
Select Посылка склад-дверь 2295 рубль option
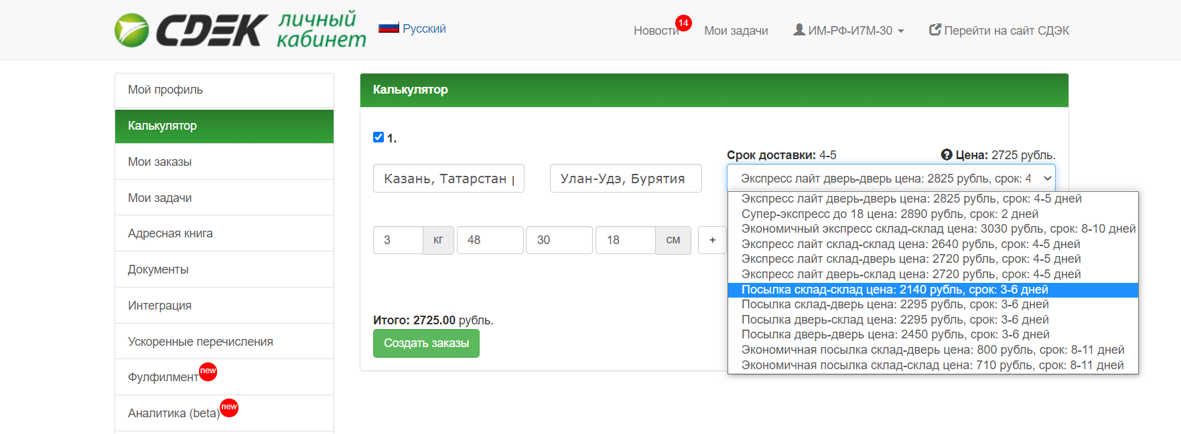(932, 305)
